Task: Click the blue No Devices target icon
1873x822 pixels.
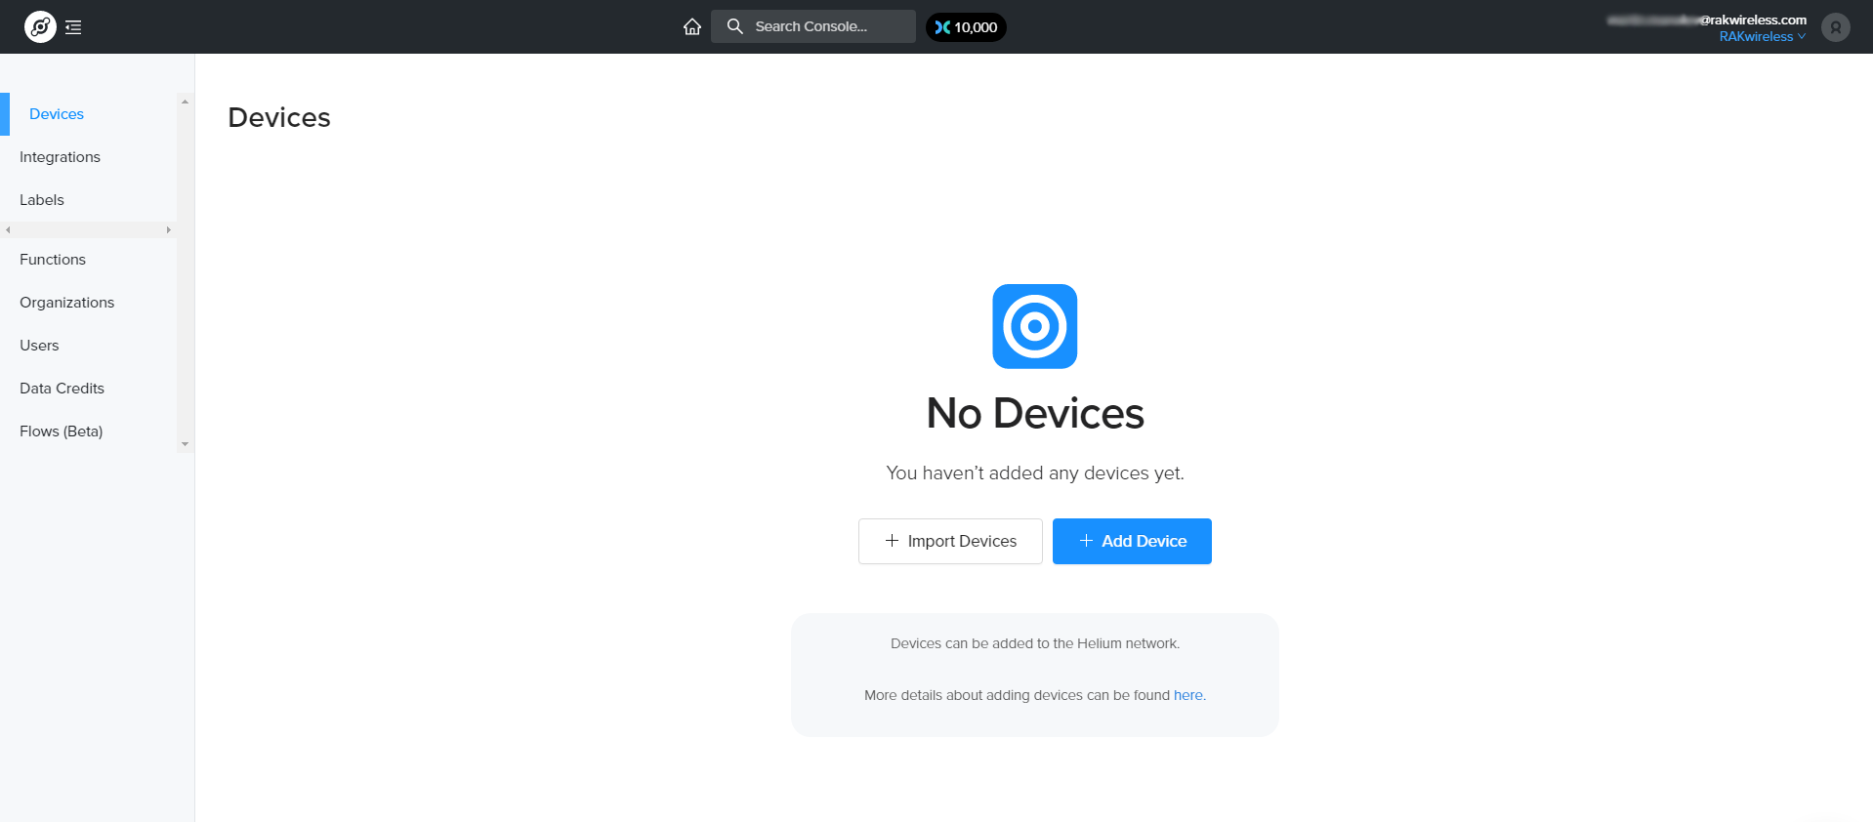Action: click(x=1034, y=326)
